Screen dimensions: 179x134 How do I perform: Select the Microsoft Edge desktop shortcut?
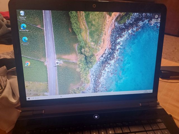(x=23, y=26)
